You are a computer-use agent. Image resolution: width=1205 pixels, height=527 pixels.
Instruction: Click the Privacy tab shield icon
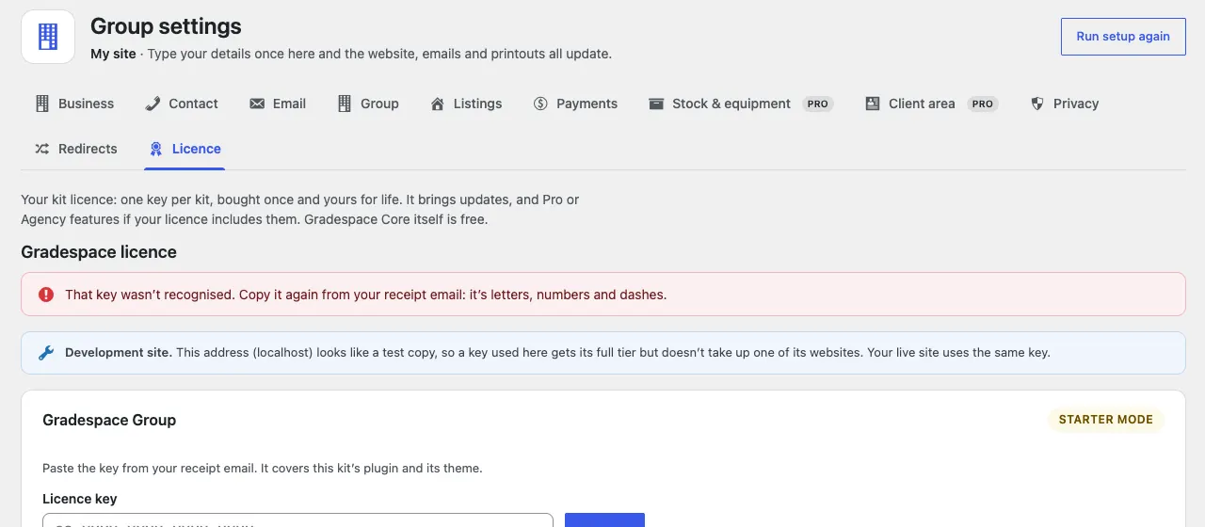[1037, 104]
